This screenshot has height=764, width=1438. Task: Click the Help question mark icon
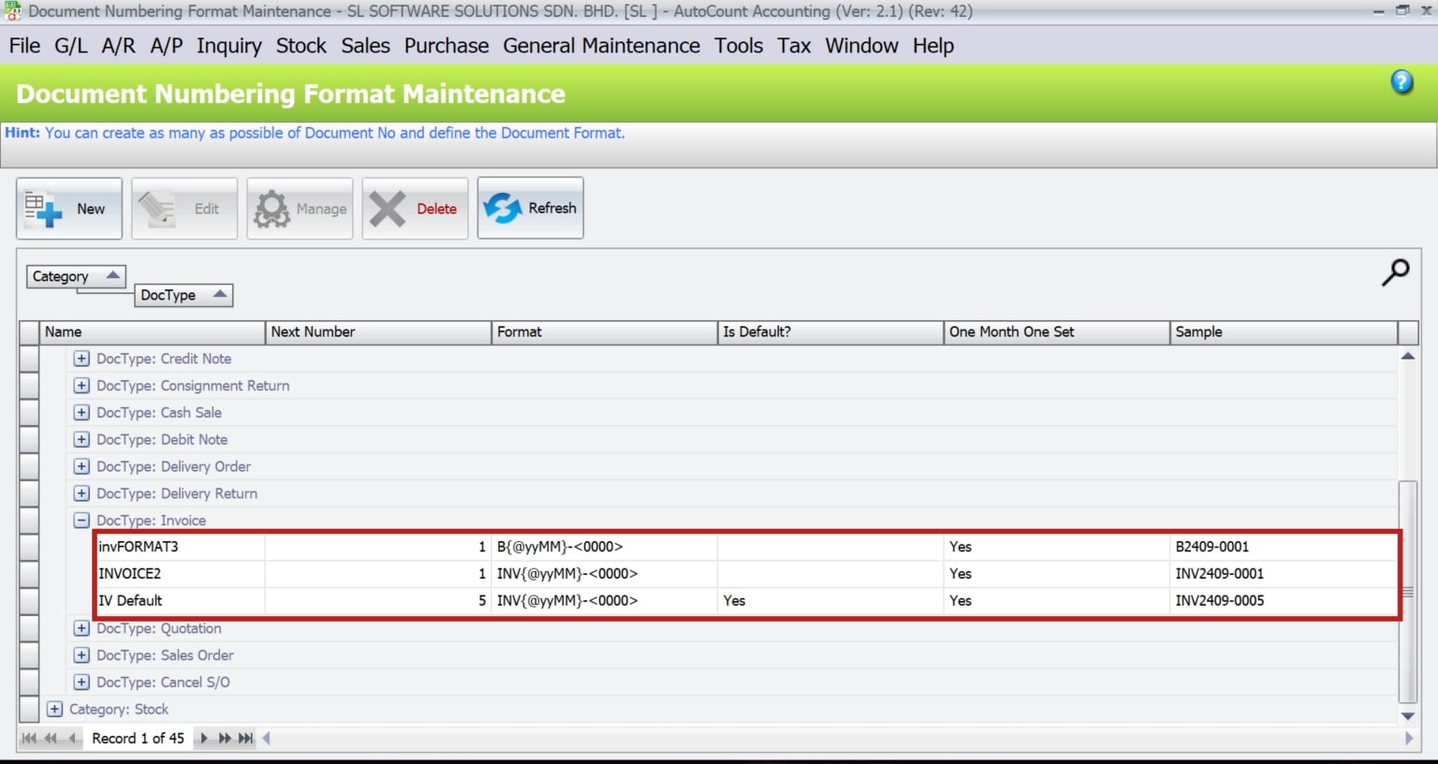pyautogui.click(x=1401, y=82)
